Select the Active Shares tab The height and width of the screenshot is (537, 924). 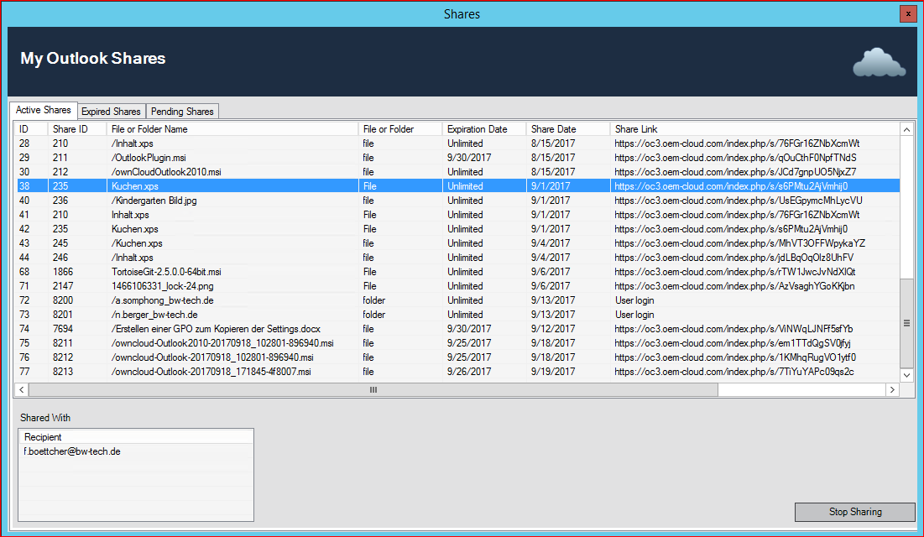pyautogui.click(x=44, y=110)
